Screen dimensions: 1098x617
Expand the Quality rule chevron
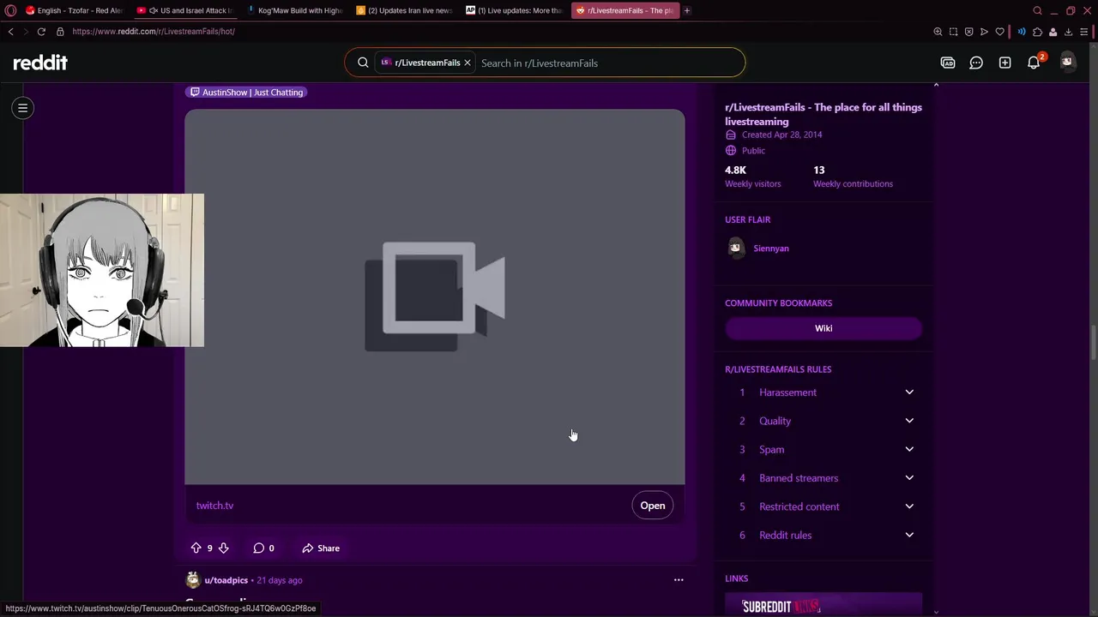coord(909,421)
